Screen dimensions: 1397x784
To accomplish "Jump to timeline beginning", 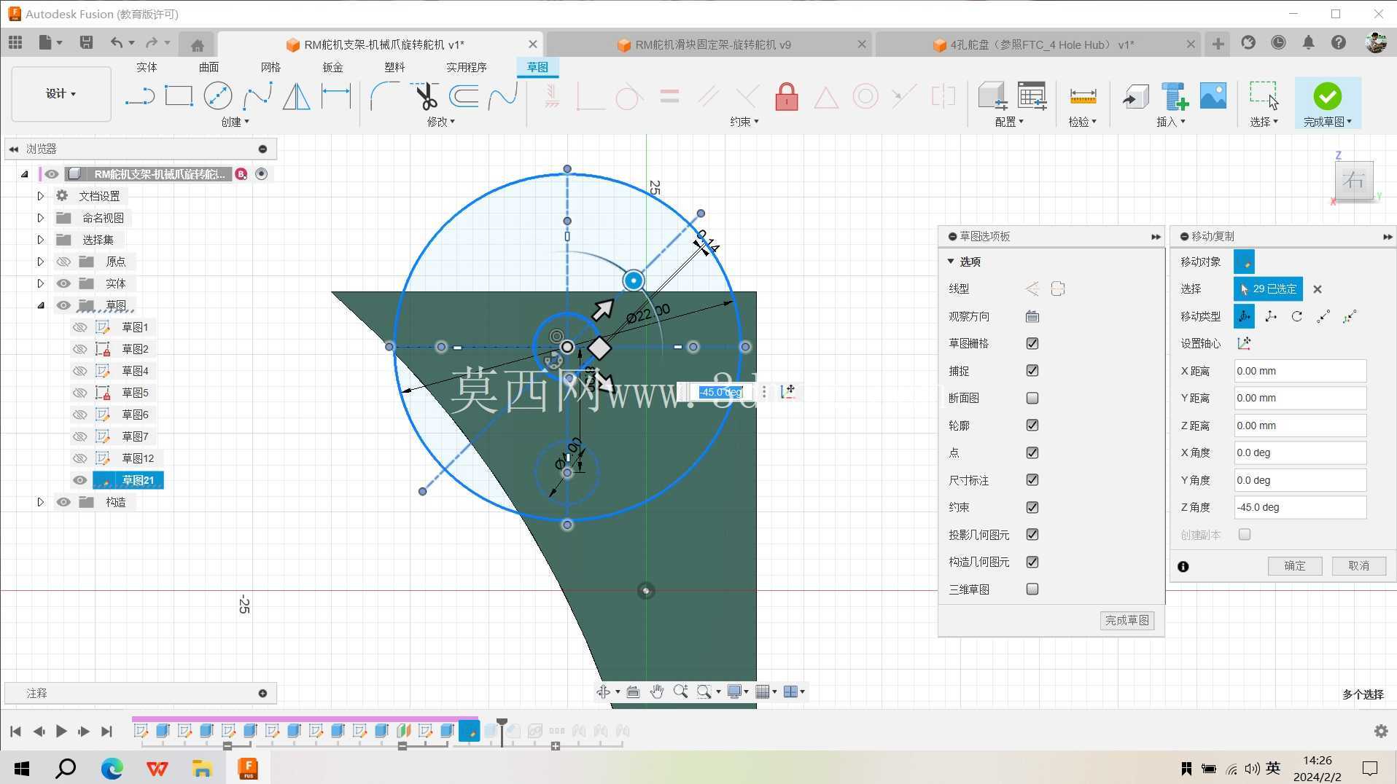I will tap(15, 731).
